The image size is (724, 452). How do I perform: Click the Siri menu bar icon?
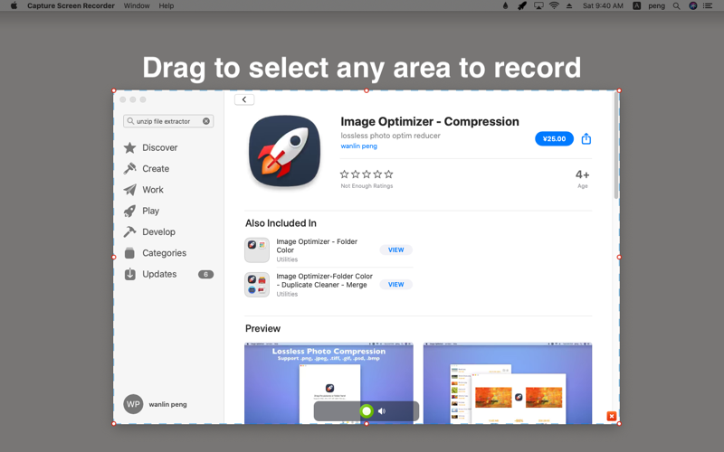(x=692, y=5)
